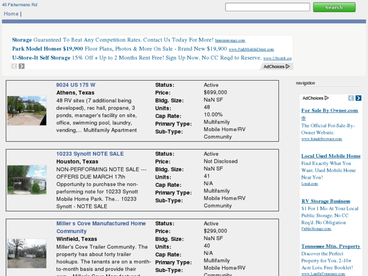Open For Sale By Owner.com ad

pos(330,114)
